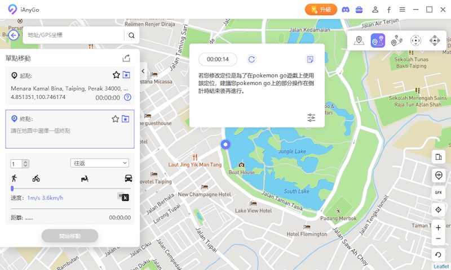
Task: Select multi-spot movement mode
Action: (397, 40)
